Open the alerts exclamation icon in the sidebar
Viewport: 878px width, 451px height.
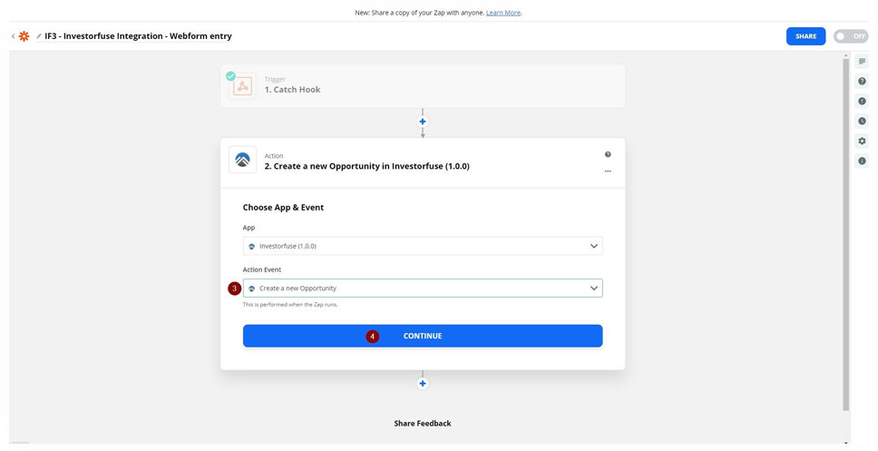[862, 102]
